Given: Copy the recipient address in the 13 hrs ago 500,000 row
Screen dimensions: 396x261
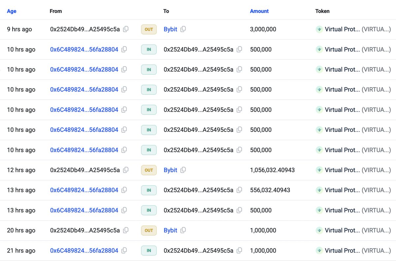Looking at the screenshot, I should click(x=239, y=210).
